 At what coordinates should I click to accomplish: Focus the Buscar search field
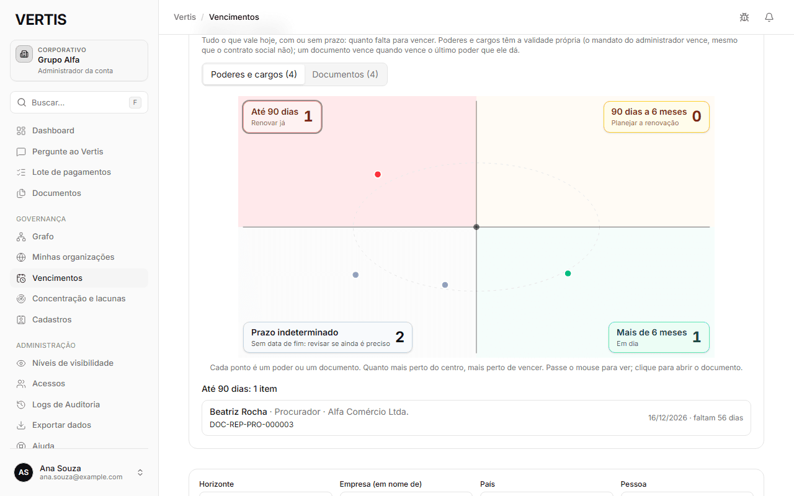[x=79, y=102]
